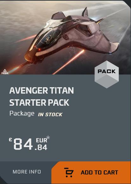
Task: Click the AVENGER TITAN title line
Action: pos(42,90)
